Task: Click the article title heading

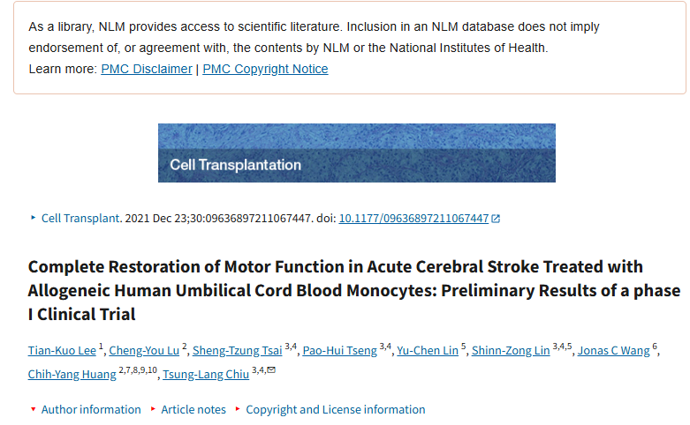Action: click(353, 290)
